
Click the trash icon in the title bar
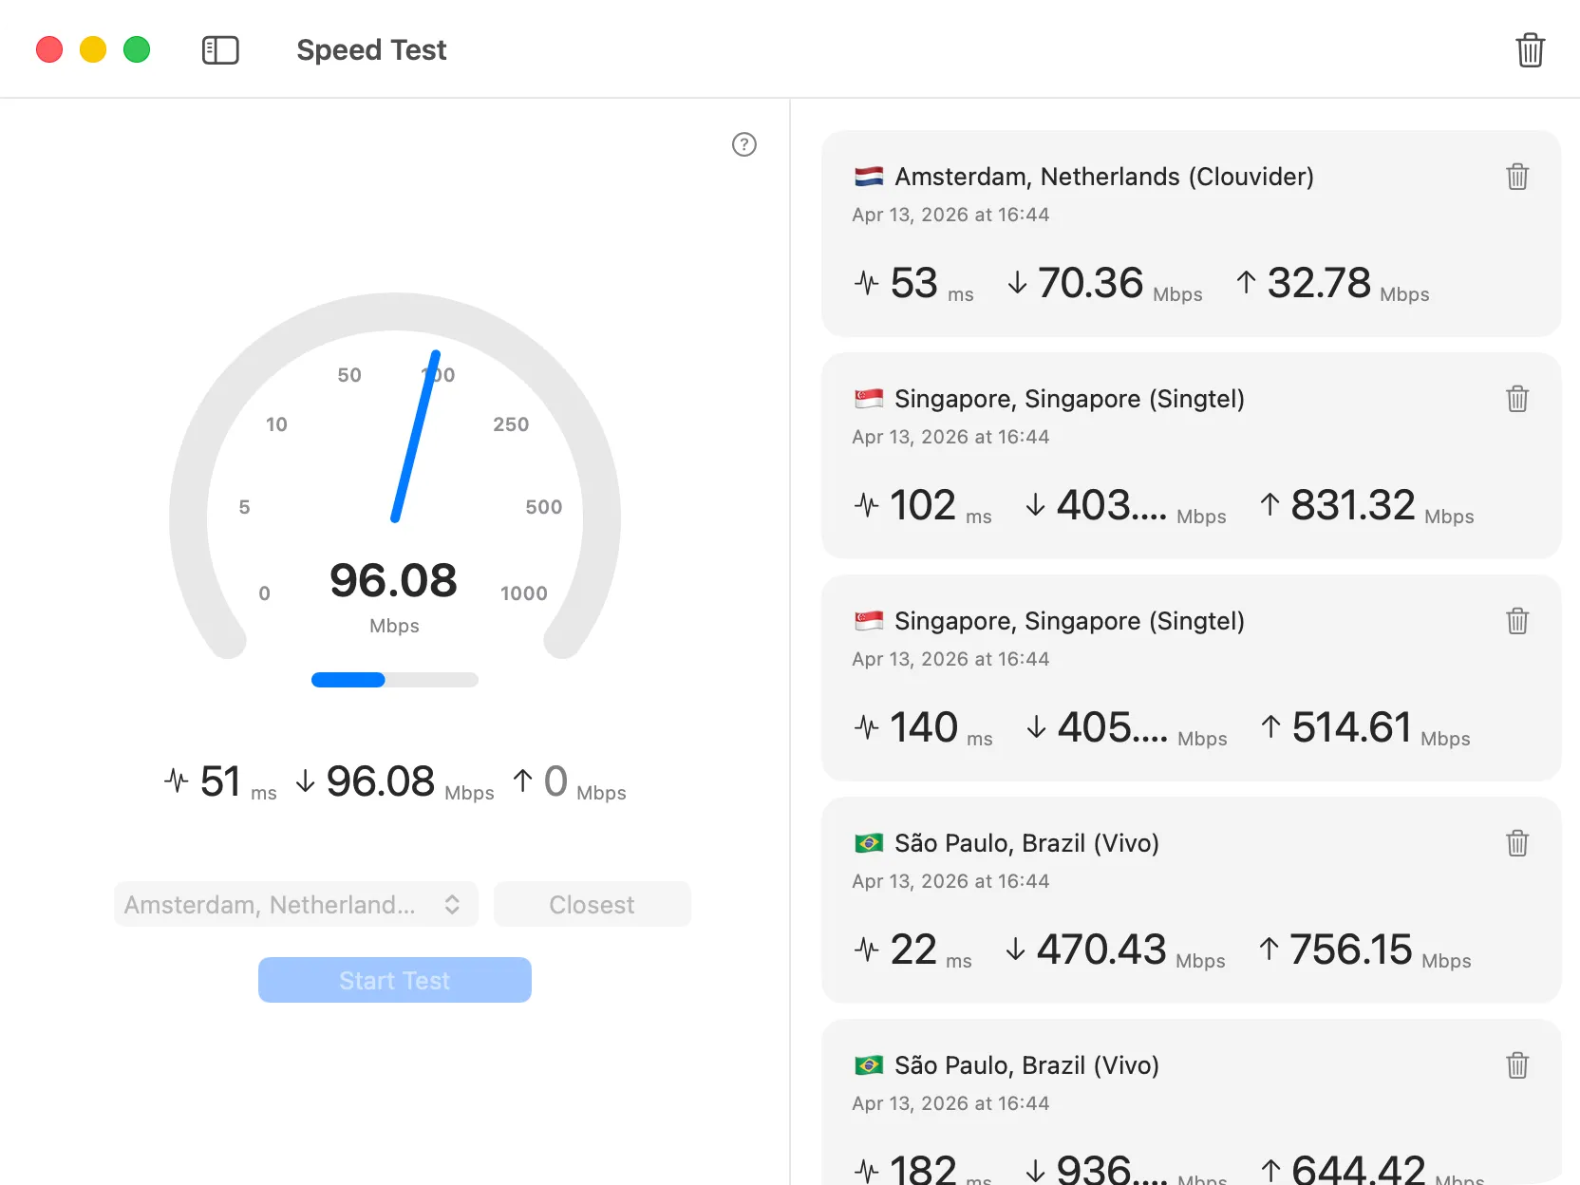[1530, 50]
